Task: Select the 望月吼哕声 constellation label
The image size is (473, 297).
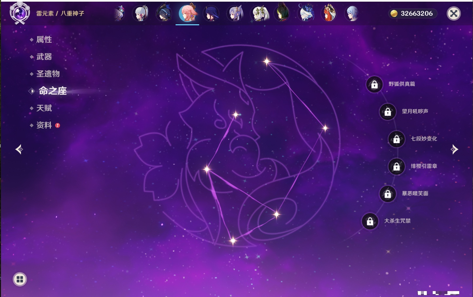Action: click(x=415, y=111)
